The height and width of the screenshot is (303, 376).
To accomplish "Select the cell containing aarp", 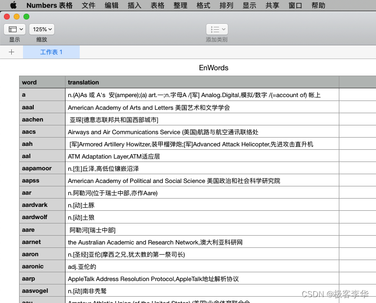I will click(42, 278).
